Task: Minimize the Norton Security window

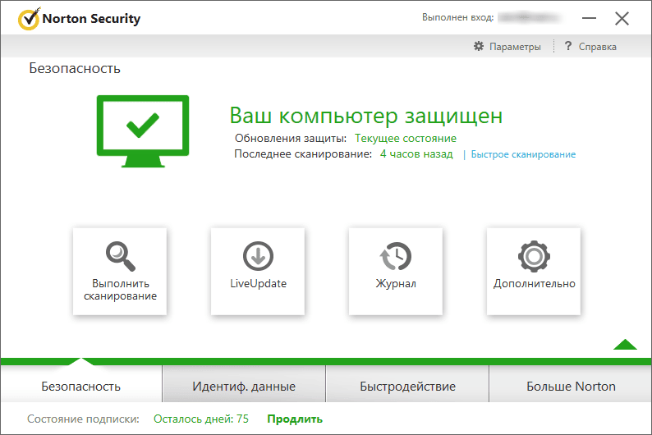Action: point(589,18)
